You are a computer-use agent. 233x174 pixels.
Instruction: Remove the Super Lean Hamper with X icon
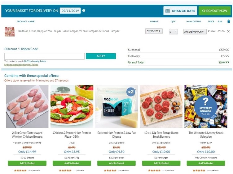point(228,31)
